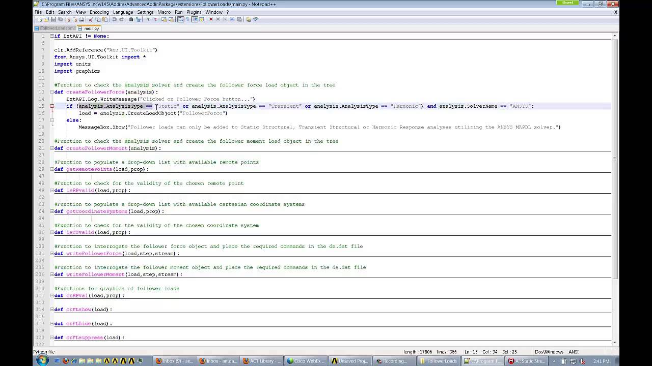Click the Close All toolbar icon
The image size is (652, 366).
[x=74, y=19]
